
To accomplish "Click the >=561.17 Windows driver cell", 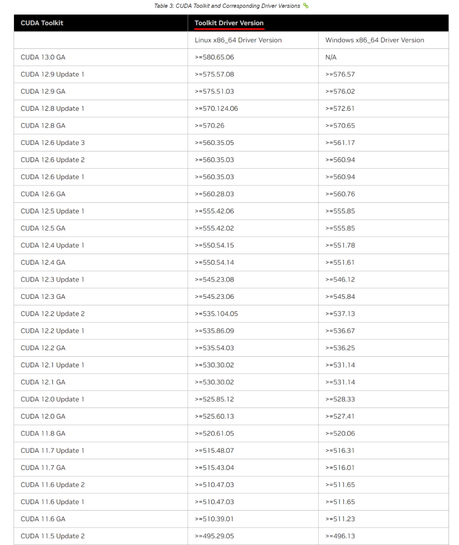I will pyautogui.click(x=340, y=143).
